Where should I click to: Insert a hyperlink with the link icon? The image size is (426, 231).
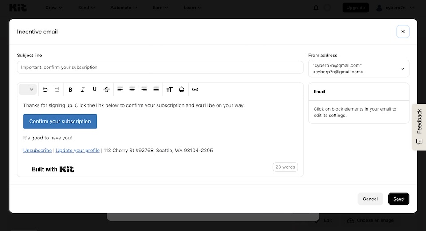click(195, 89)
